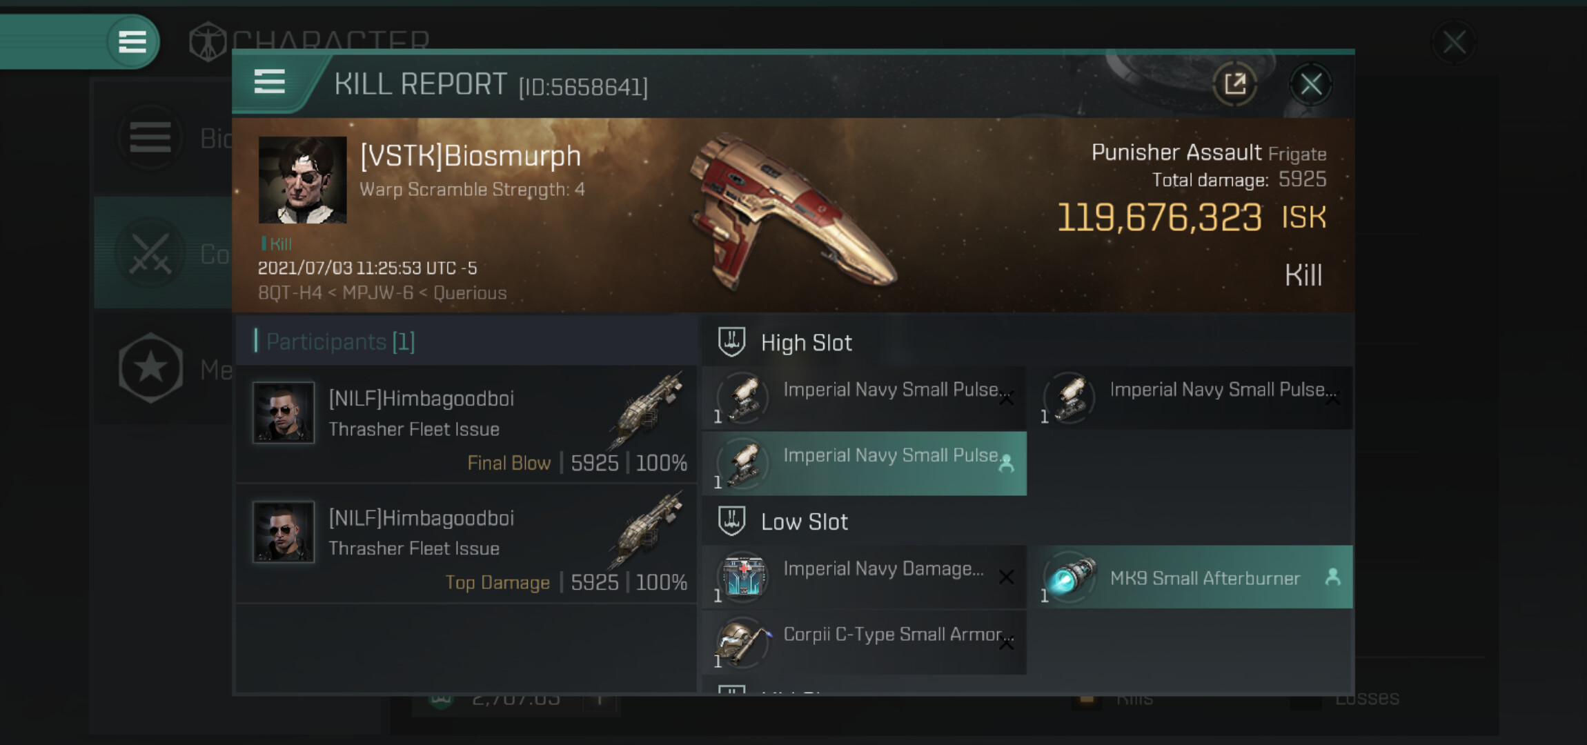
Task: Open the kill report hamburger menu
Action: tap(269, 82)
